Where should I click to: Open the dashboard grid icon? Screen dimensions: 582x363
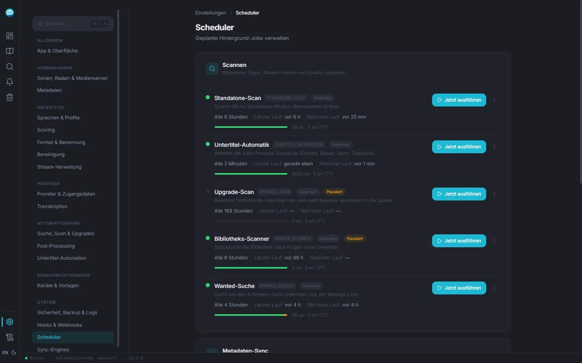[10, 36]
